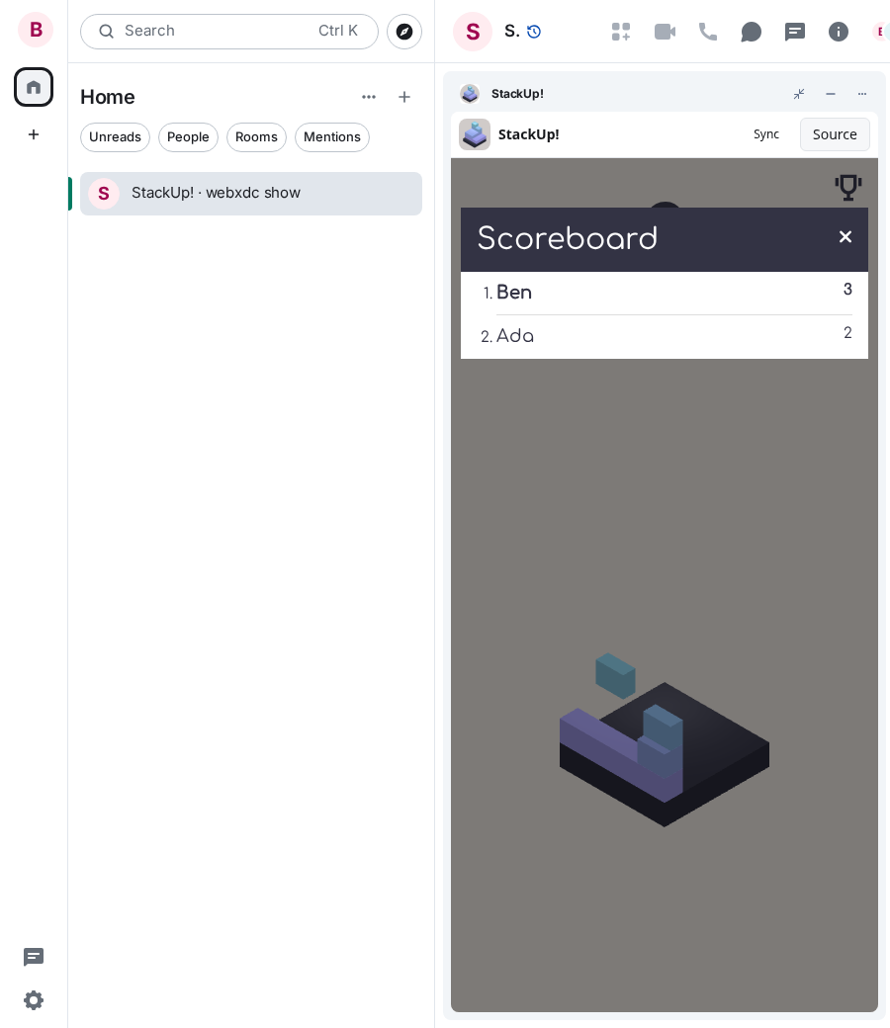
Task: Open settings with the gear icon
Action: point(34,1000)
